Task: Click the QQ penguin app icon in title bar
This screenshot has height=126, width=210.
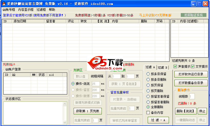Action: click(4, 4)
